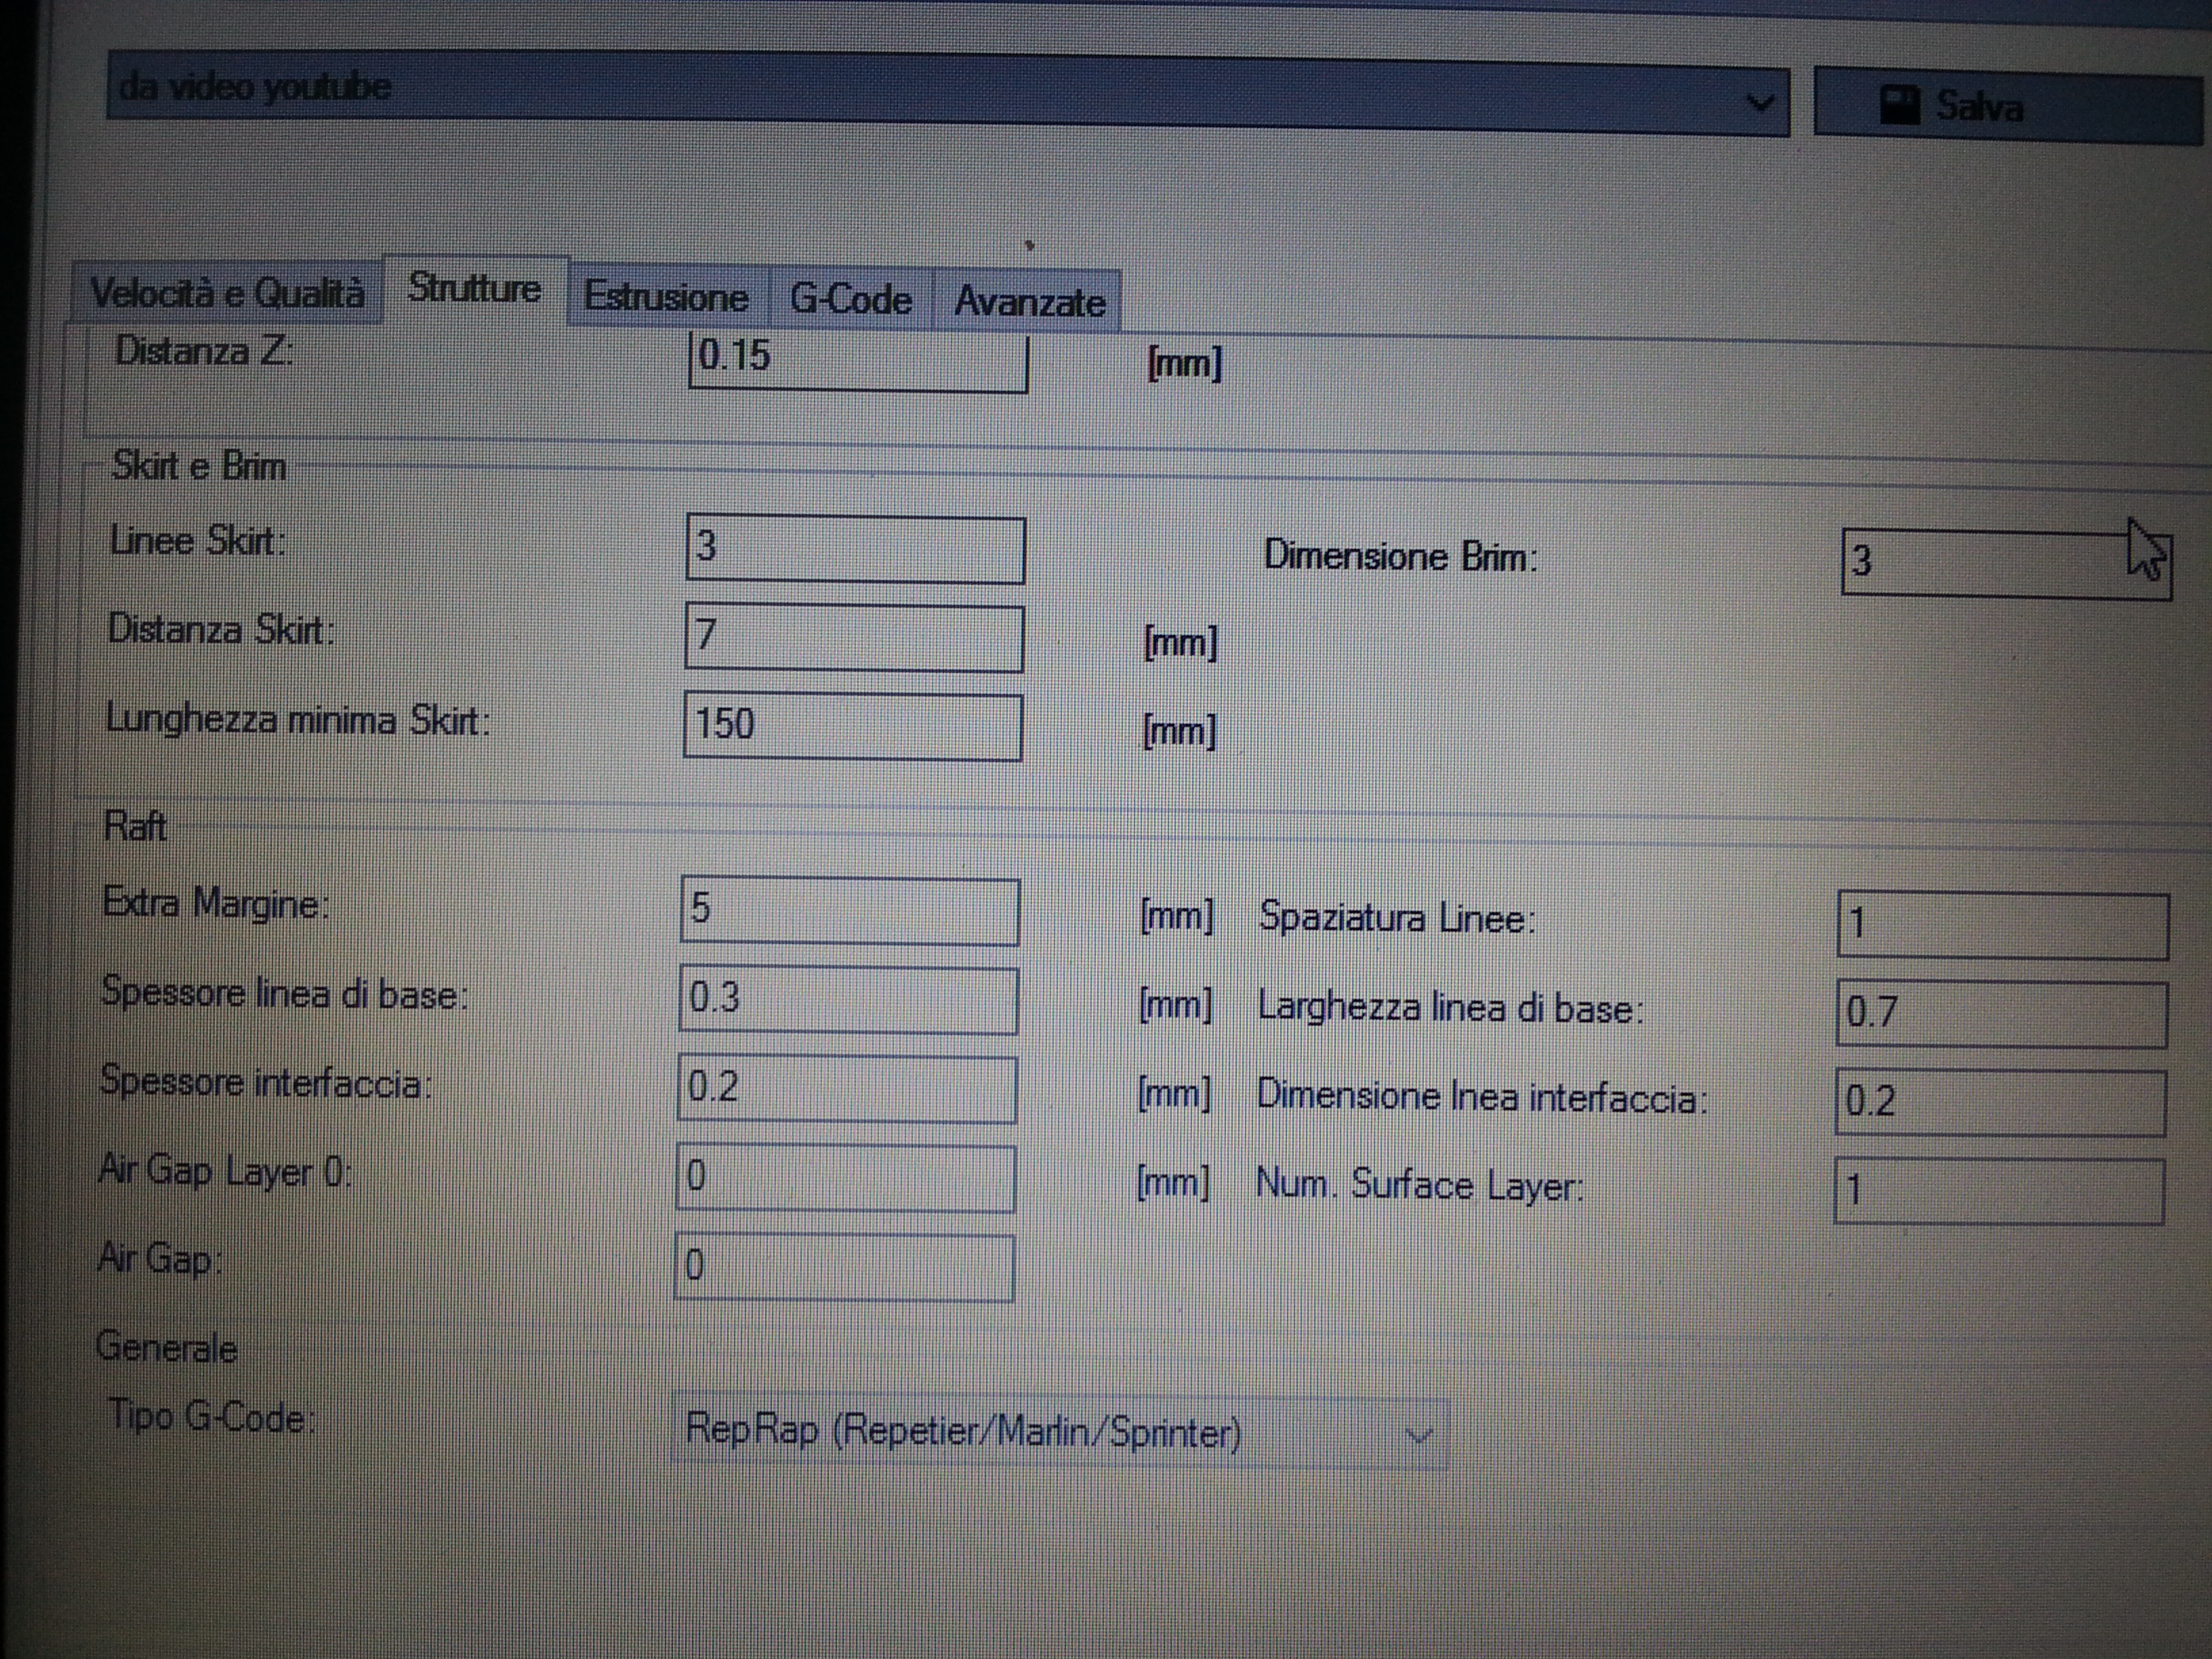2212x1659 pixels.
Task: Focus the Dimensione Brim field
Action: pos(2006,564)
